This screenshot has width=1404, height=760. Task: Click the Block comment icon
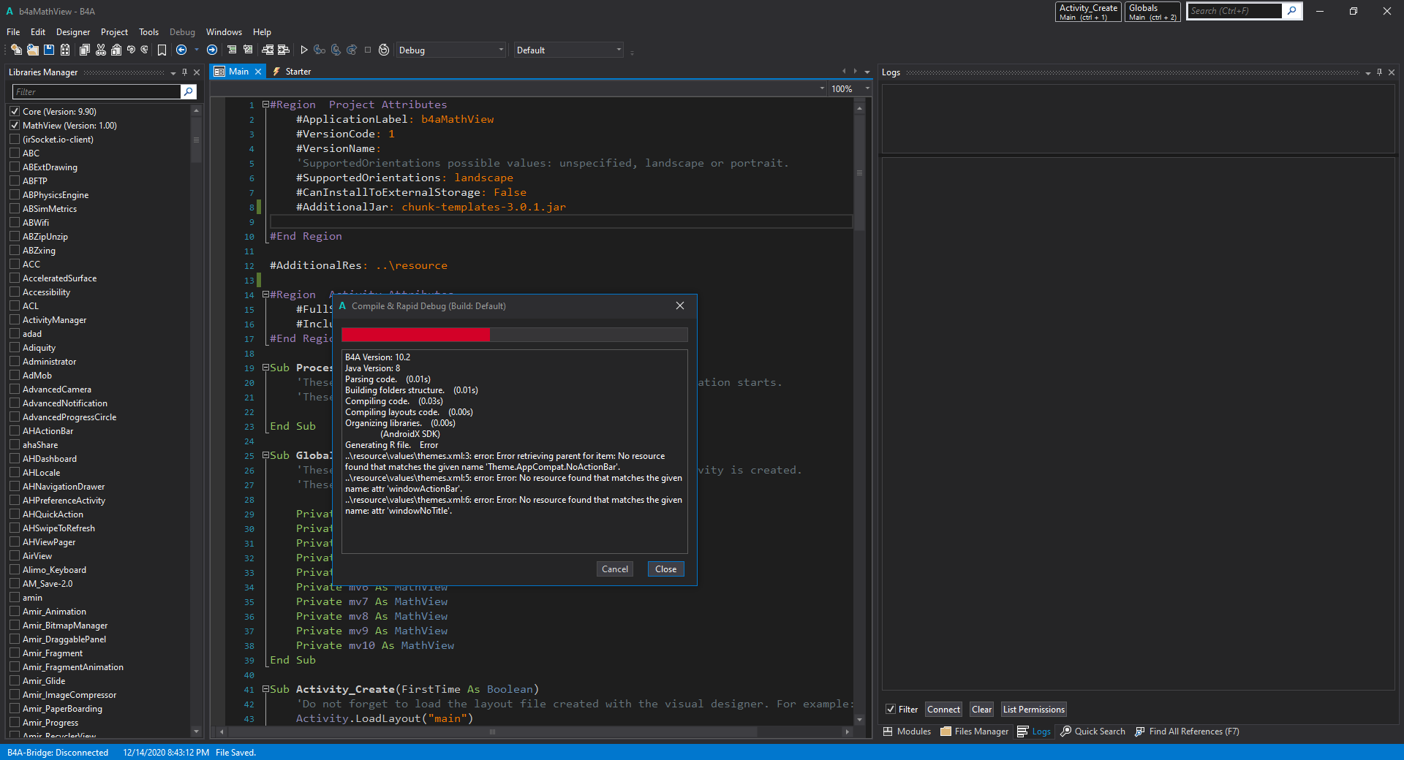click(x=232, y=50)
